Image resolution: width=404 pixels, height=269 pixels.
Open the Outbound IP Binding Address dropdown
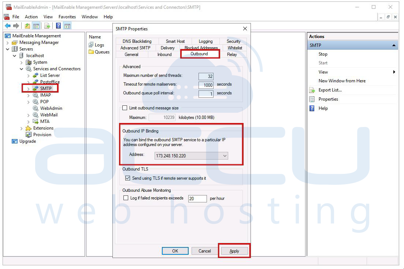[191, 156]
